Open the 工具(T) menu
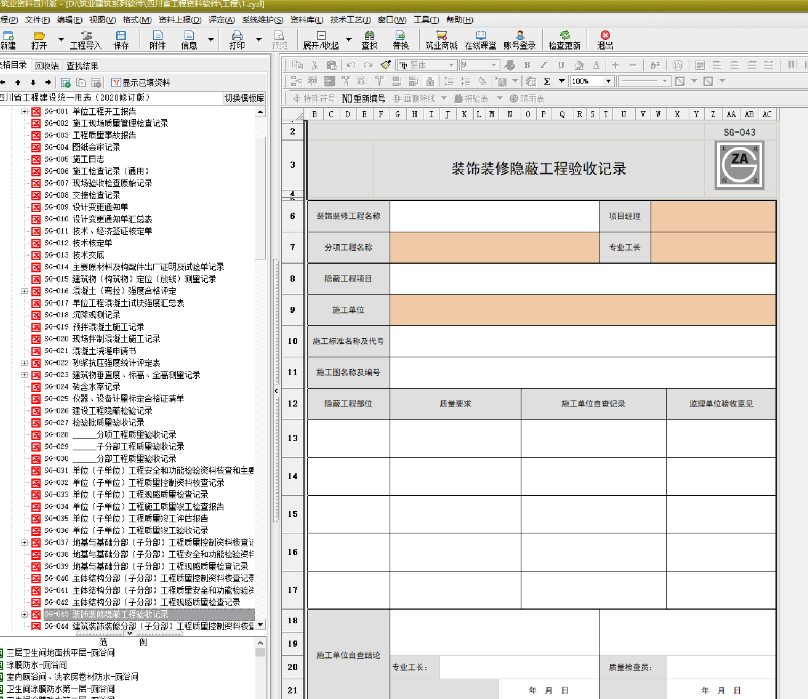Viewport: 808px width, 699px height. pyautogui.click(x=427, y=20)
